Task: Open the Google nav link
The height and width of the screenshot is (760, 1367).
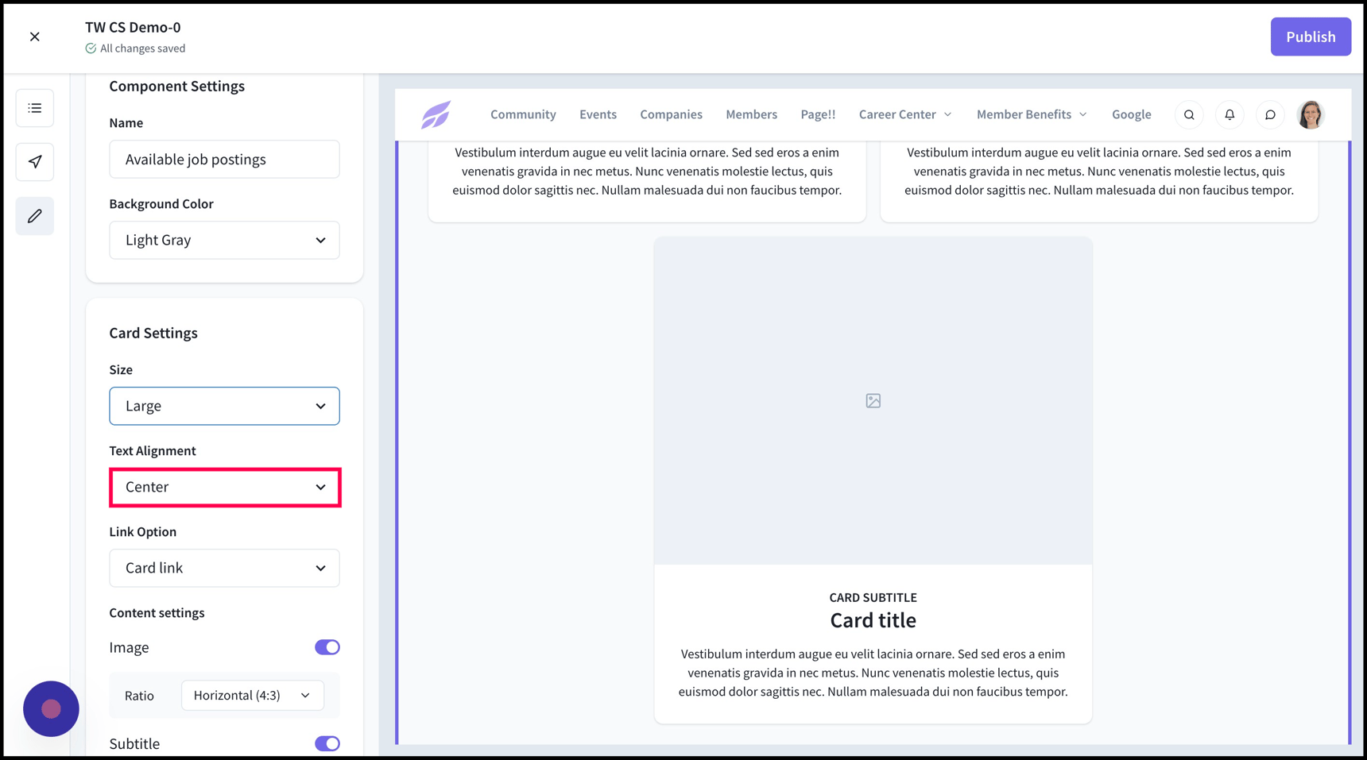Action: click(x=1131, y=114)
